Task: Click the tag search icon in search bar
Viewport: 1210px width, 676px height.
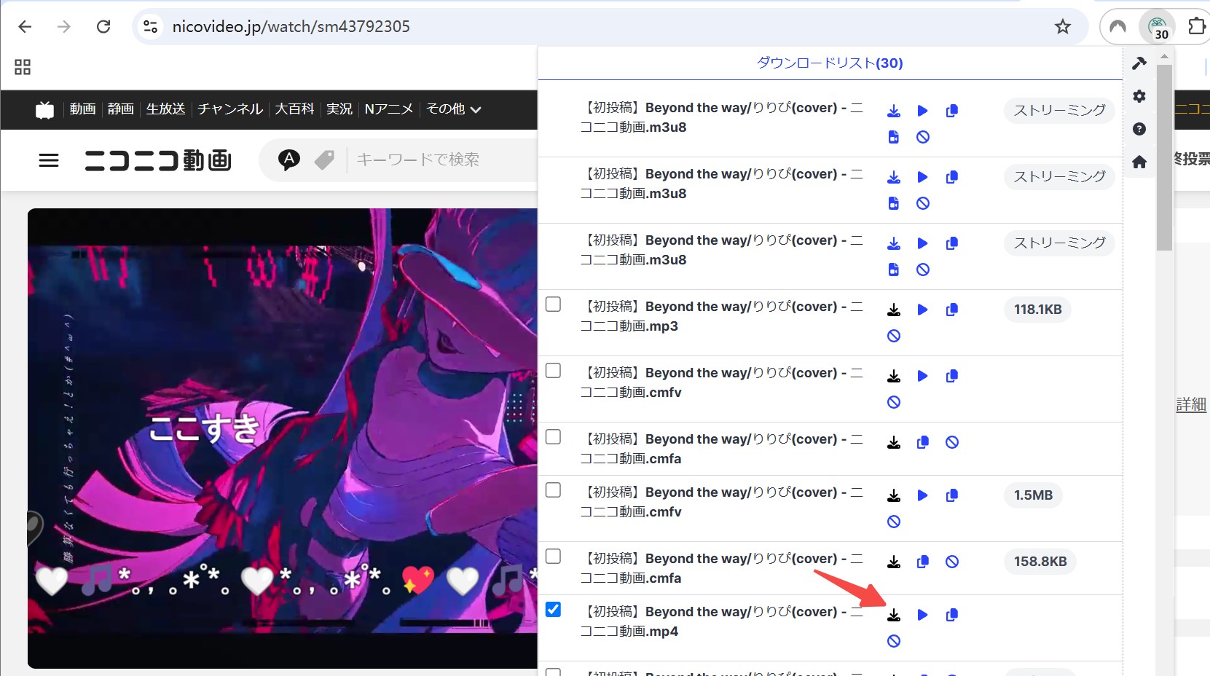Action: pyautogui.click(x=324, y=160)
